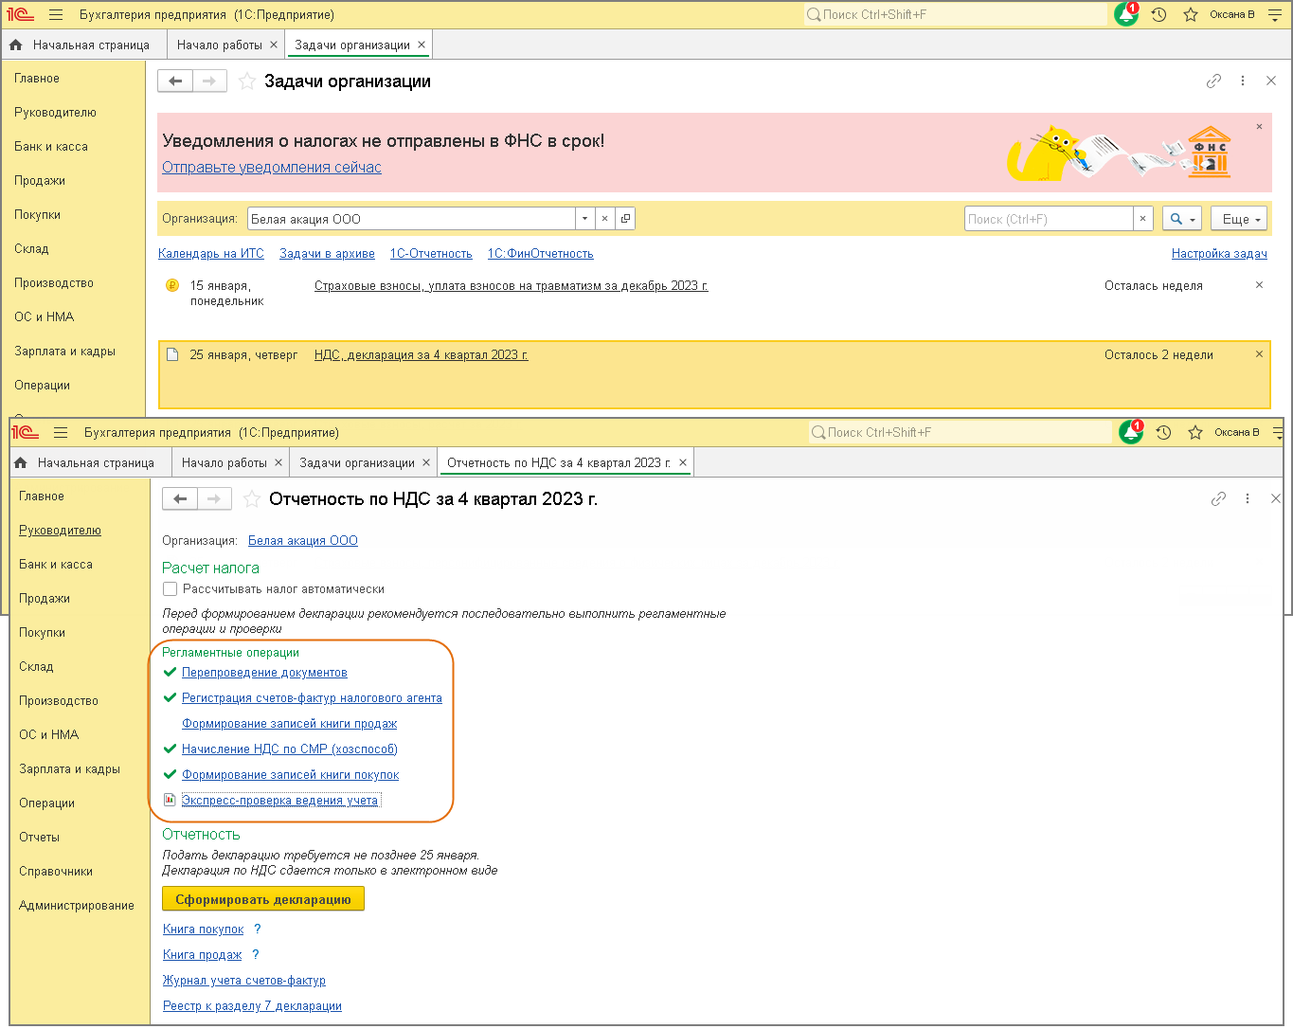Screen dimensions: 1293x1029
Task: Click back arrow in Отчетность по НДС
Action: tap(180, 499)
